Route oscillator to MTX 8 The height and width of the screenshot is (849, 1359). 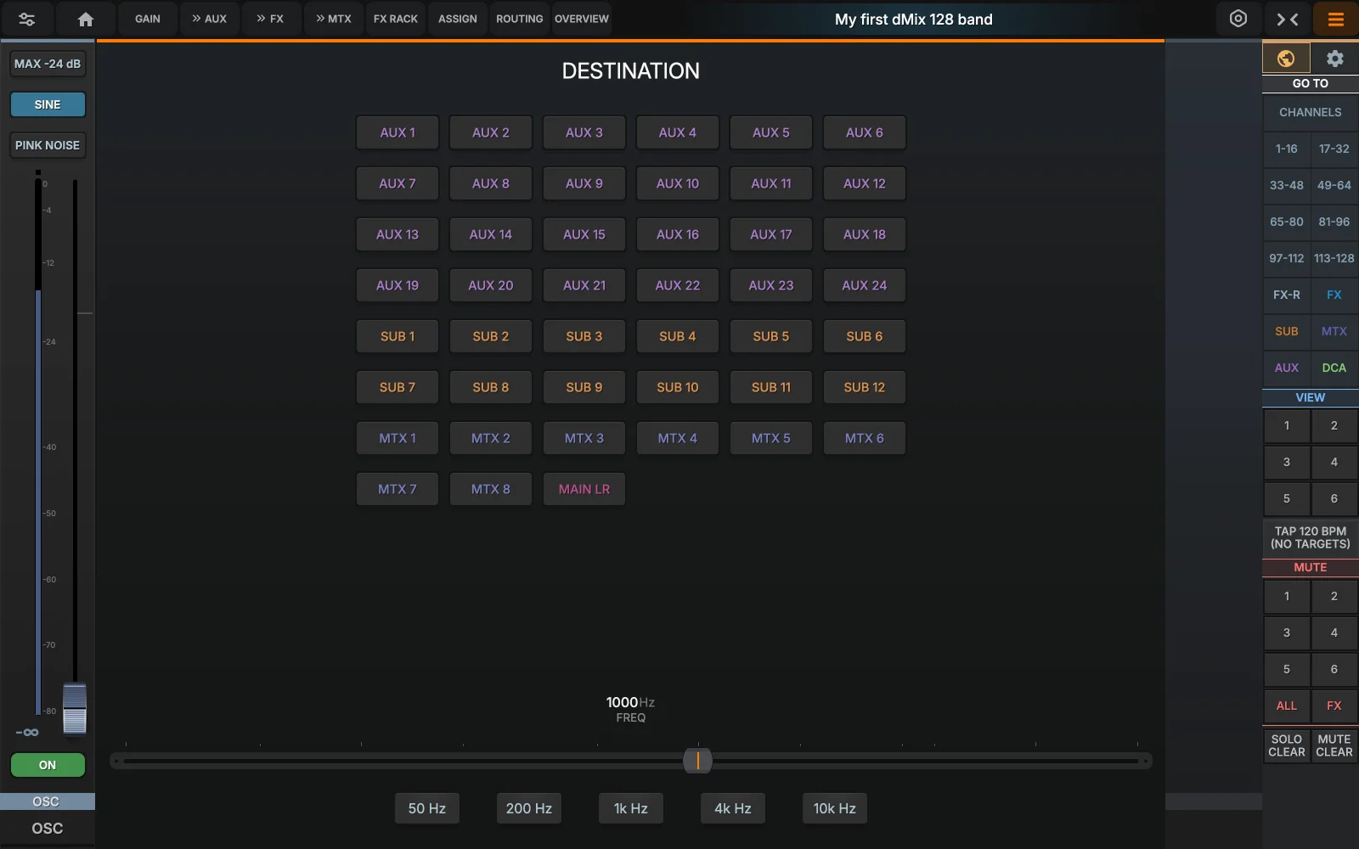pos(491,489)
